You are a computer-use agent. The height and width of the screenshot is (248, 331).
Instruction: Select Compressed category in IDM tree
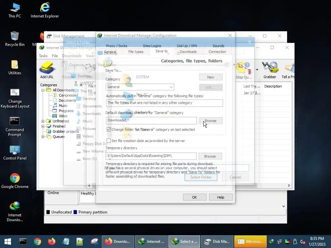pyautogui.click(x=68, y=95)
